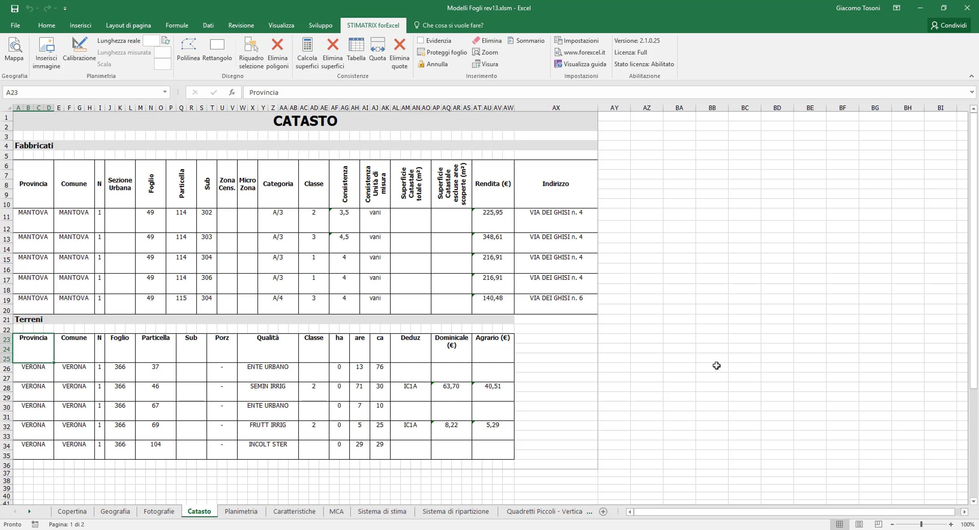The width and height of the screenshot is (979, 530).
Task: Select the Calibrazione tool
Action: 79,50
